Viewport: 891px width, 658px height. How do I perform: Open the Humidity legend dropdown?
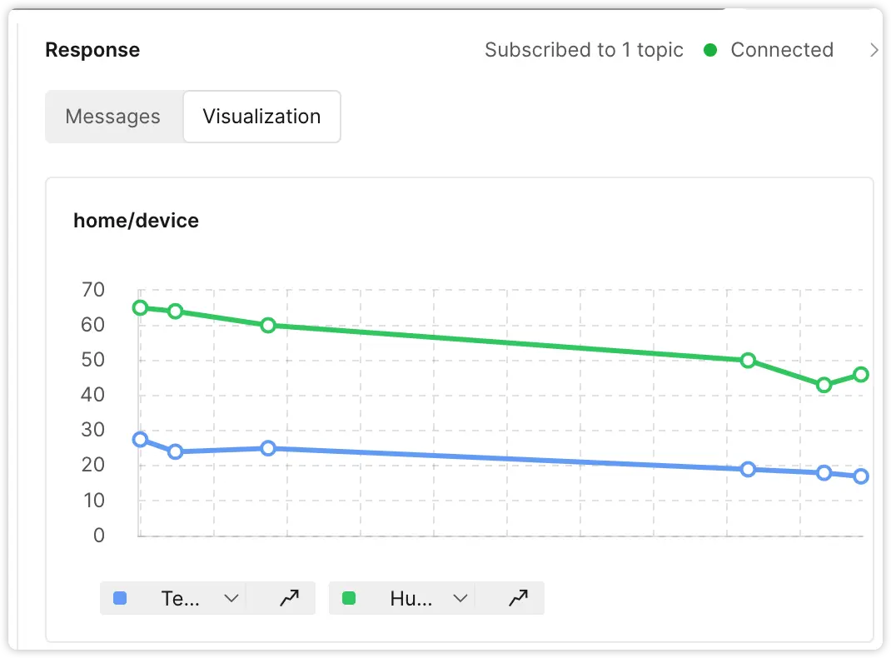coord(460,597)
